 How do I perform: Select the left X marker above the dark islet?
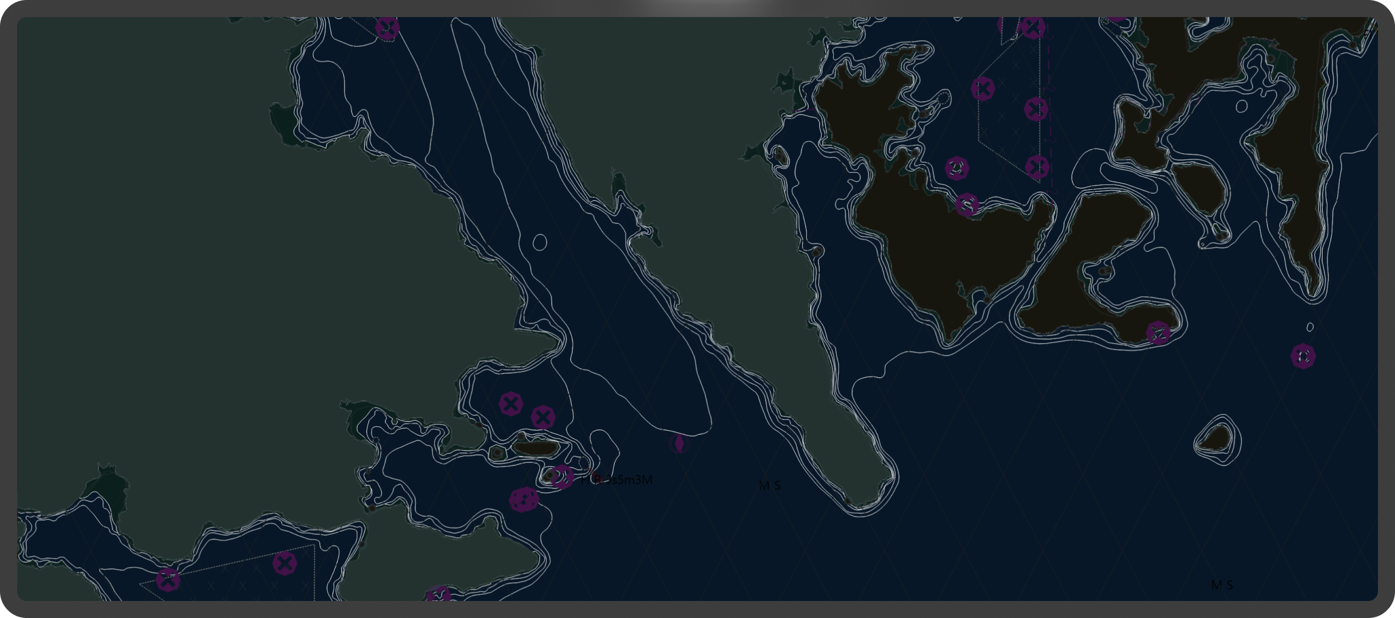coord(511,403)
